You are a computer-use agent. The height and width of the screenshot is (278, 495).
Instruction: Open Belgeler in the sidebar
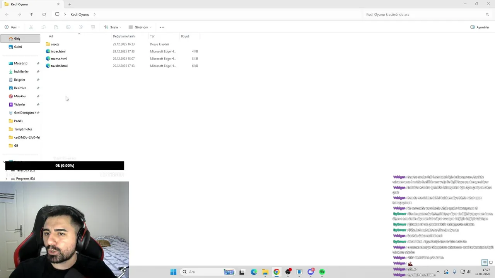[20, 80]
